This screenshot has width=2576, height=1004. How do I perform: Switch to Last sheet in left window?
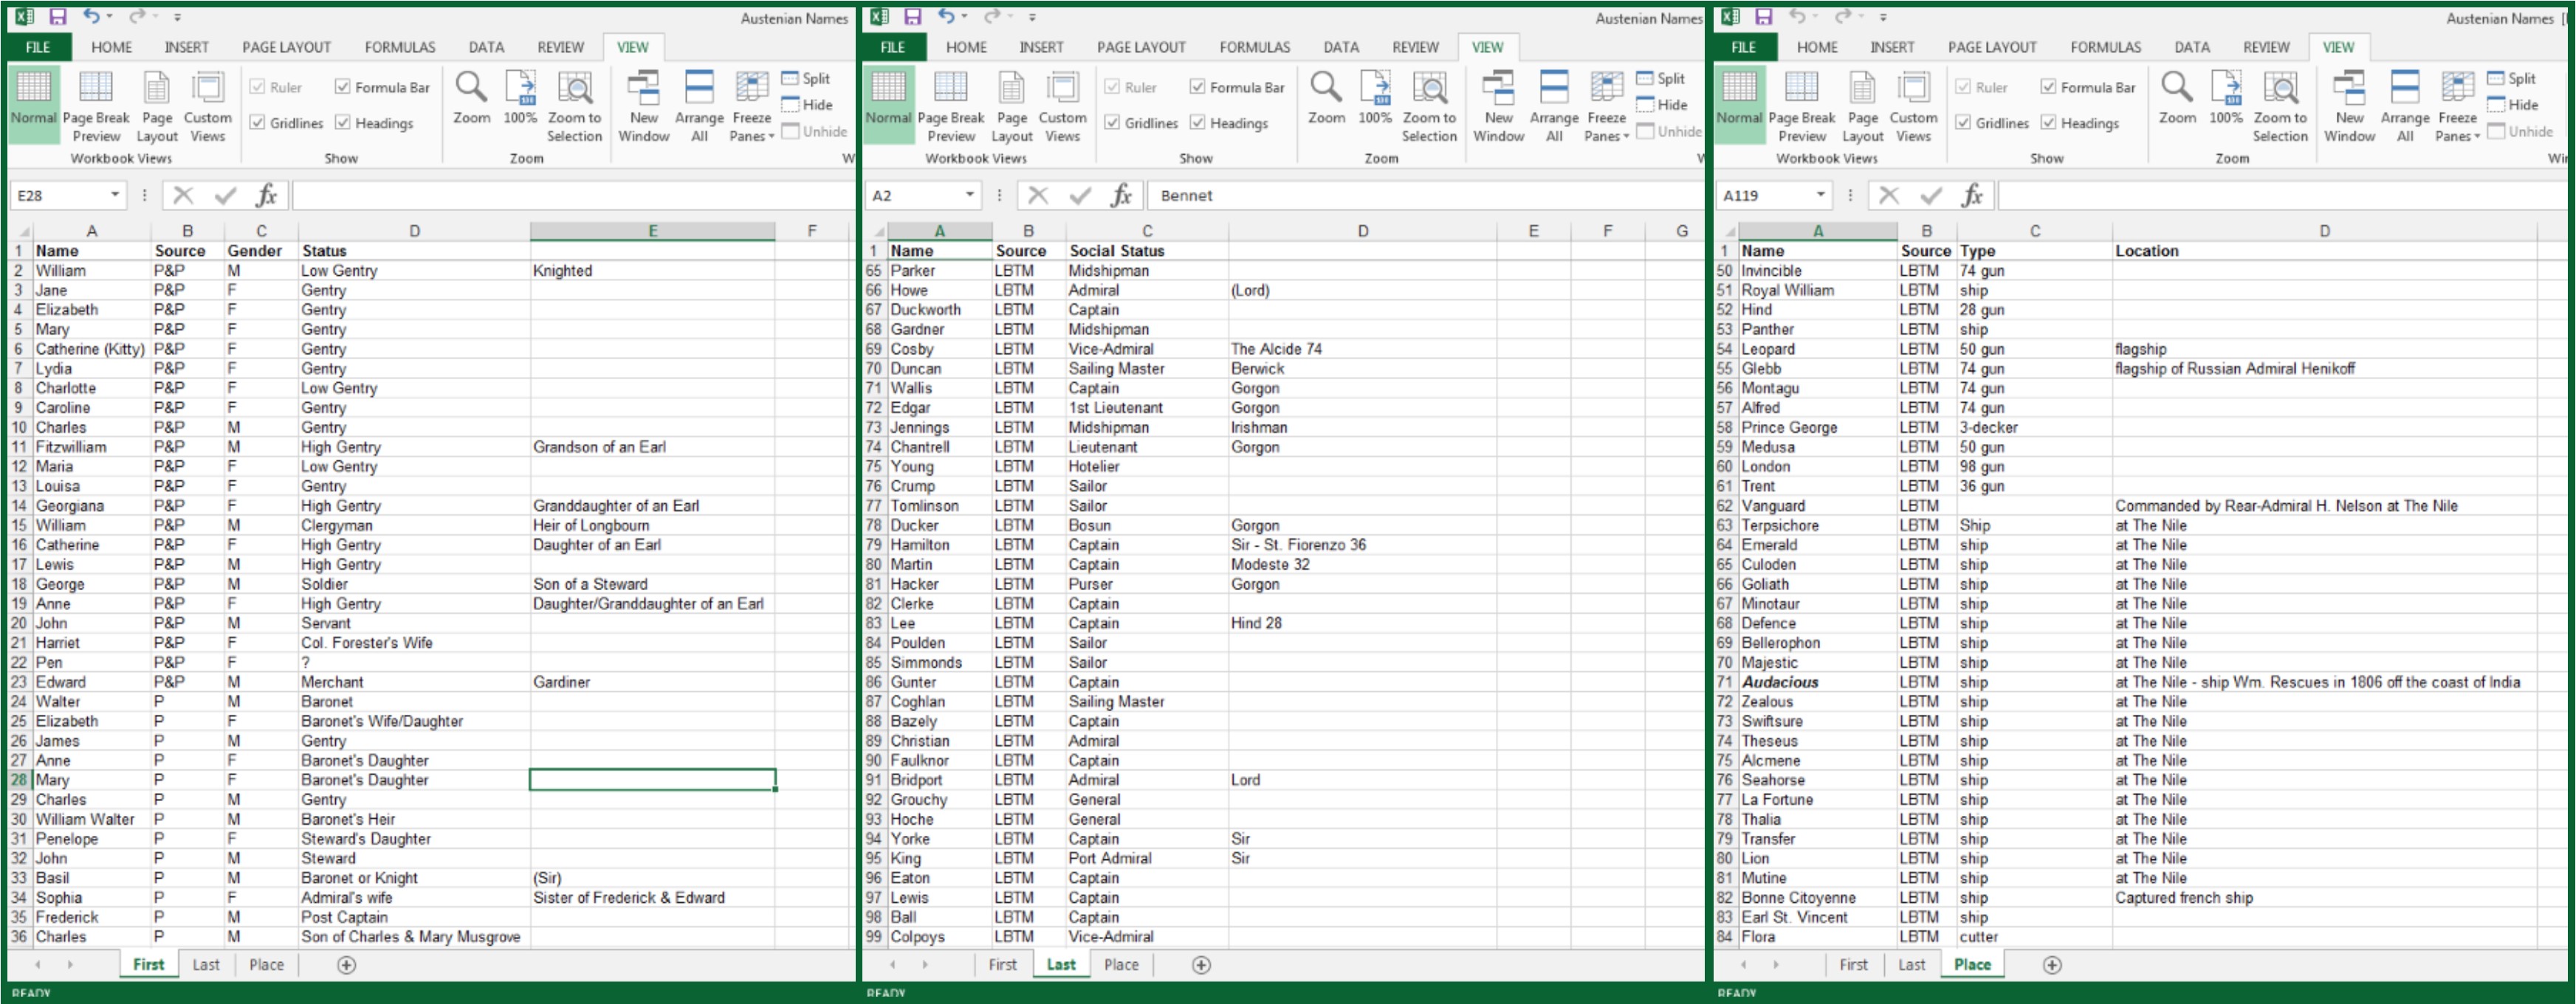point(206,965)
